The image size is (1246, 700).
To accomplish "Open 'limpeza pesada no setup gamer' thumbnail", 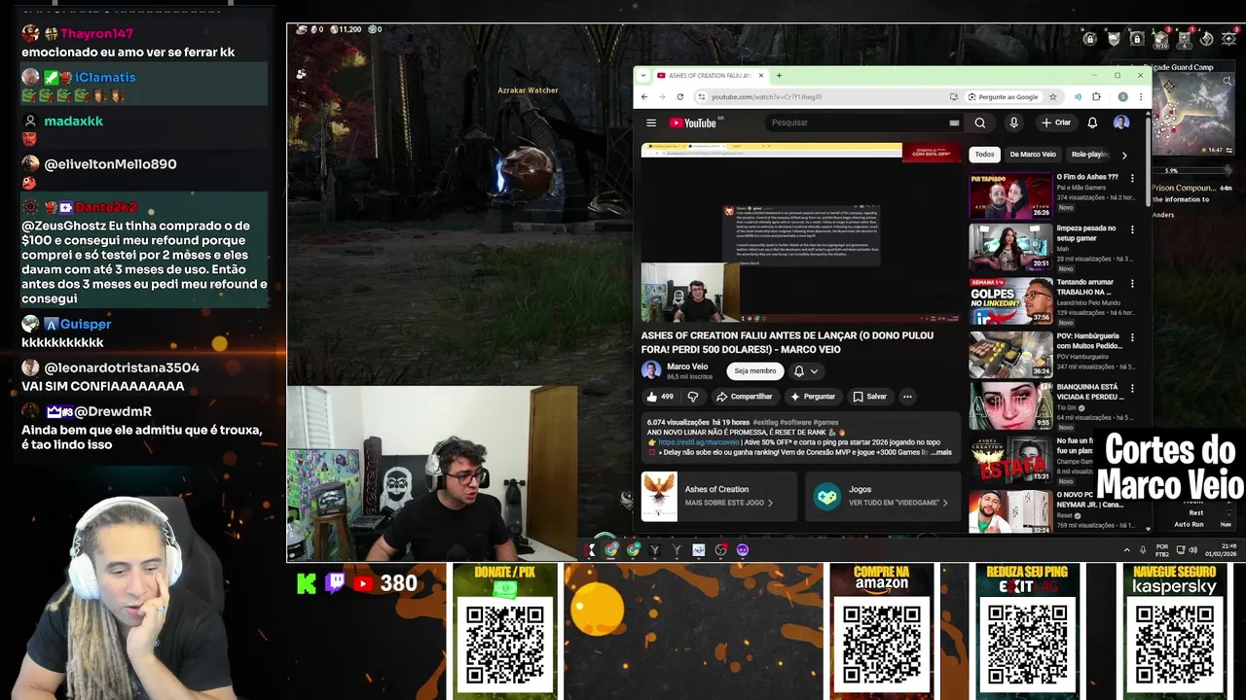I will [1010, 247].
